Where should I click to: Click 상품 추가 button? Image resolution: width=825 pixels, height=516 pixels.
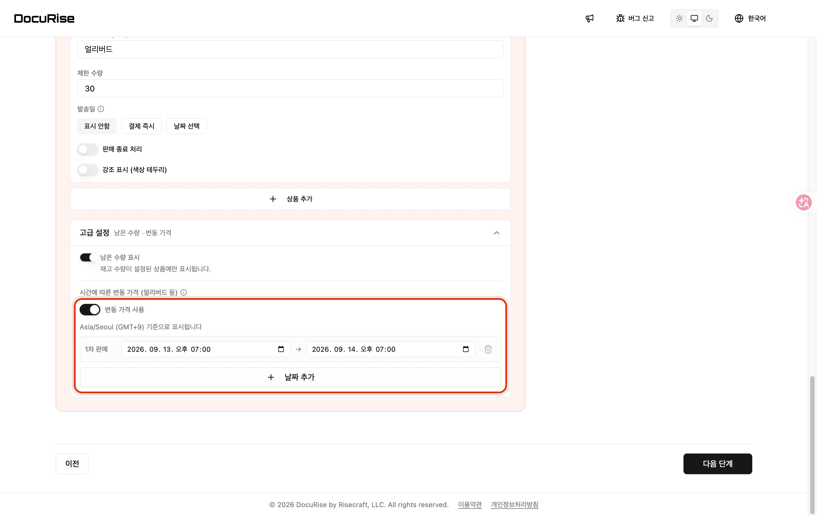[290, 199]
